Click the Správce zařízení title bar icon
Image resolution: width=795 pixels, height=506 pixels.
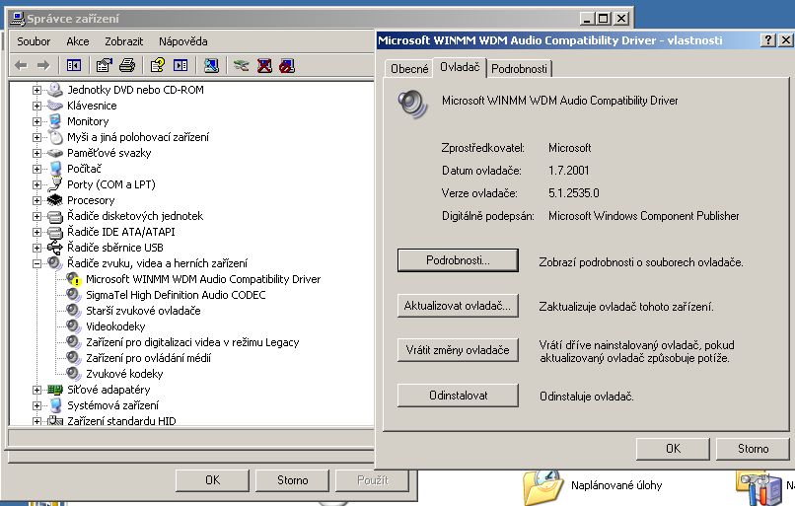point(17,19)
